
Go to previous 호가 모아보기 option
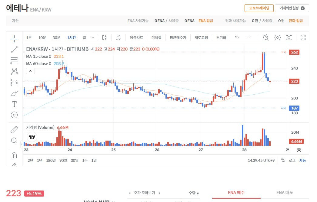tap(130, 193)
